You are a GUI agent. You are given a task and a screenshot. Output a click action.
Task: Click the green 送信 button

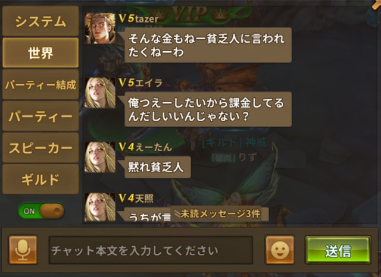(x=338, y=250)
